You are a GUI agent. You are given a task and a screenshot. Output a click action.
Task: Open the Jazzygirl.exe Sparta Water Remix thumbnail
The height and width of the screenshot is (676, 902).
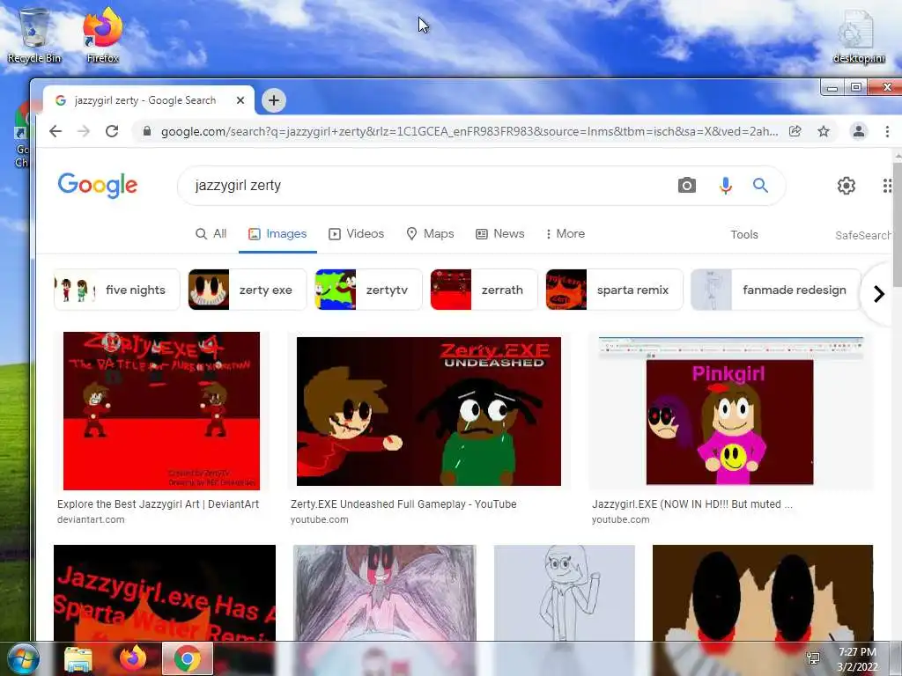[165, 592]
